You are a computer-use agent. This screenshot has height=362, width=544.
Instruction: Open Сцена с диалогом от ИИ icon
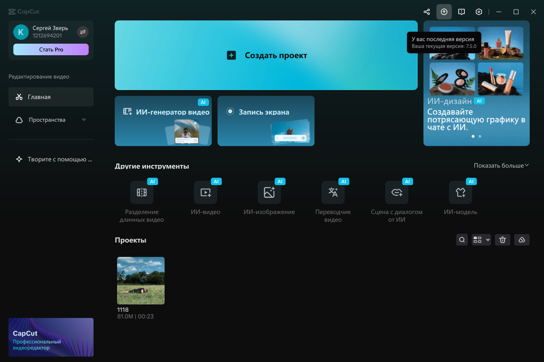tap(397, 193)
